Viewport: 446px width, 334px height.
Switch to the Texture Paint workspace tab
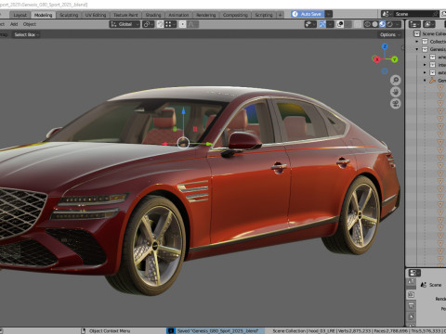pyautogui.click(x=125, y=15)
